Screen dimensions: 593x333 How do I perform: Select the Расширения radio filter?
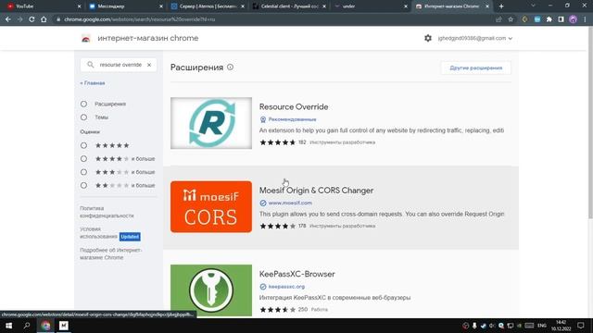(83, 104)
